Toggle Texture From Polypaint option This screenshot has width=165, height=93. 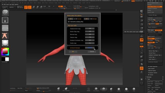(155, 6)
